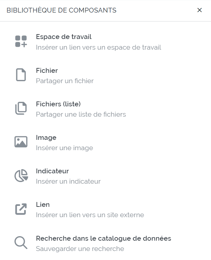Select the "Image" component title

[x=46, y=138]
